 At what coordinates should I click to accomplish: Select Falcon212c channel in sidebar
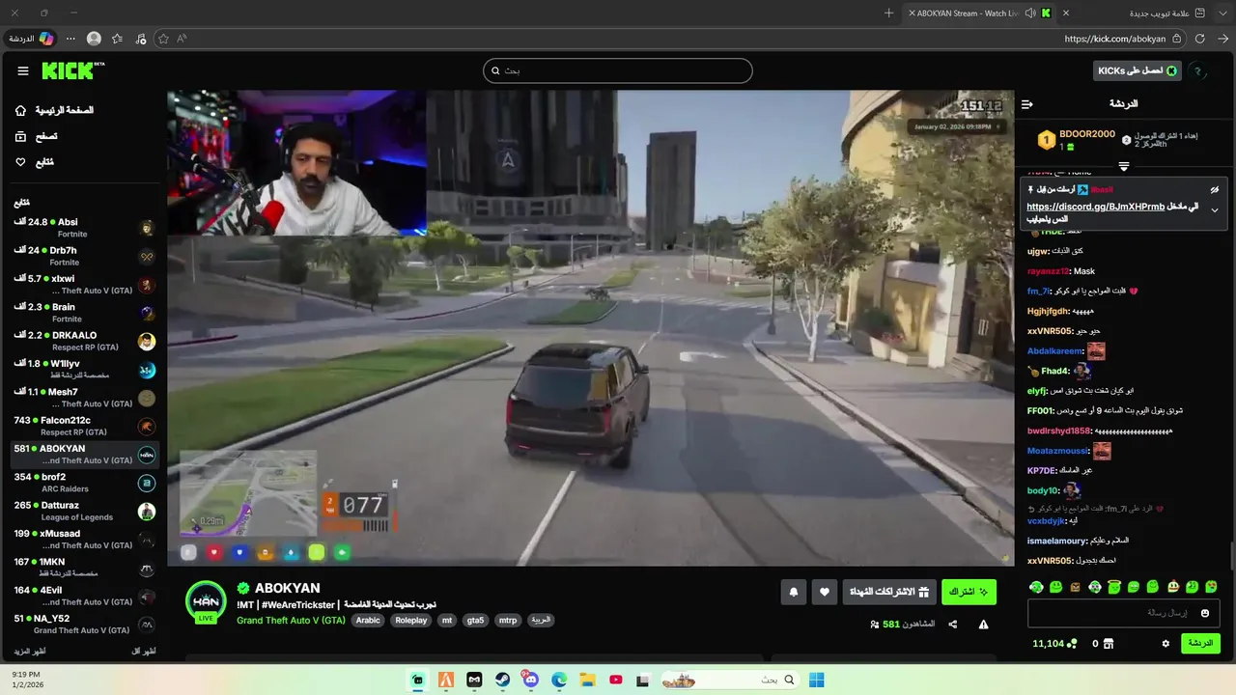85,426
